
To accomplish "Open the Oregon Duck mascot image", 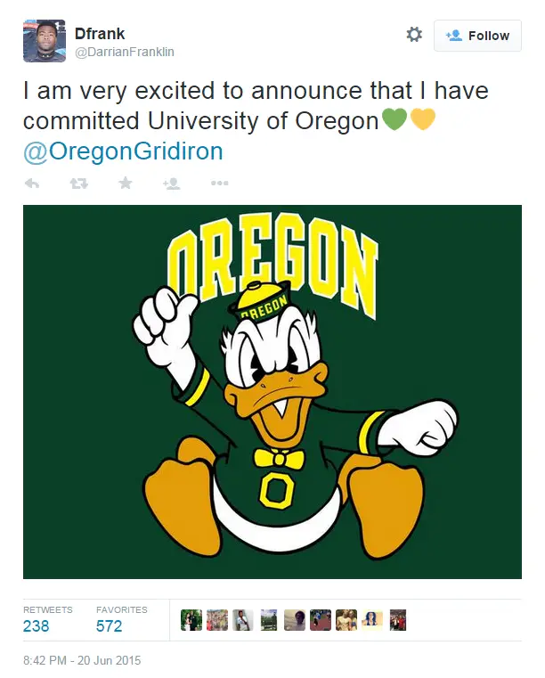I will coord(272,392).
